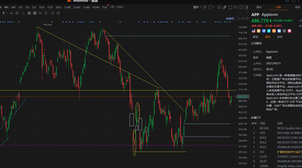302x168 pixels.
Task: Click the tan hammer badge icon
Action: pyautogui.click(x=258, y=31)
